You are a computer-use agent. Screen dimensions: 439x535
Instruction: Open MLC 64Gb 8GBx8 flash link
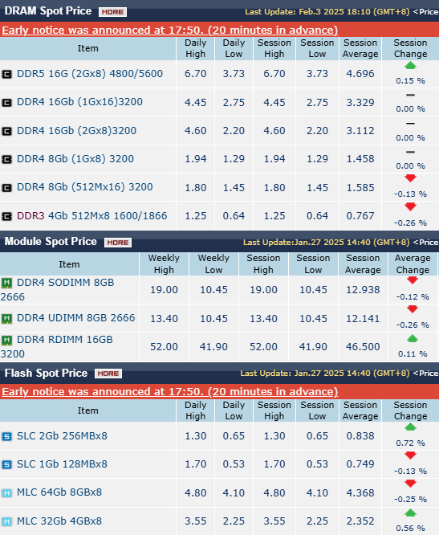coord(59,492)
